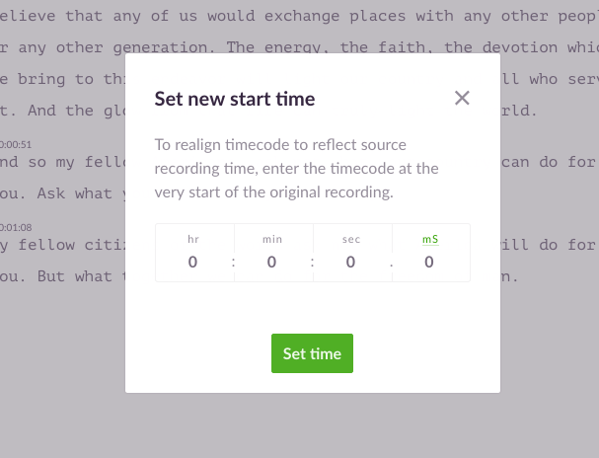This screenshot has width=599, height=458.
Task: Click the word 'Ask' in transcript
Action: [50, 193]
